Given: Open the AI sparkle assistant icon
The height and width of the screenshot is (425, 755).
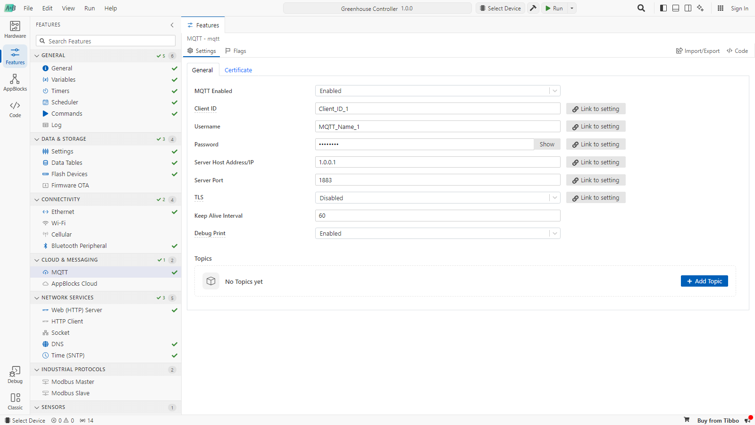Looking at the screenshot, I should tap(700, 8).
